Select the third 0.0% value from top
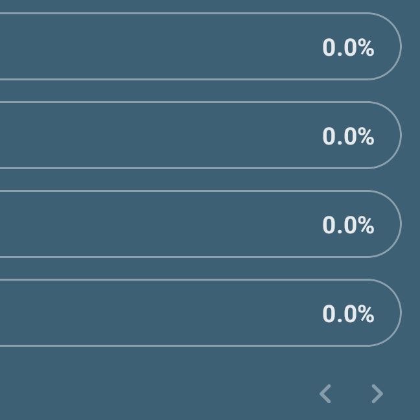The image size is (420, 420). click(x=348, y=225)
